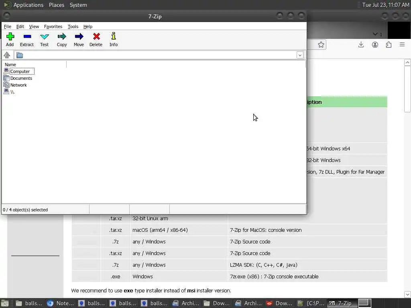Screen dimensions: 411x308
Task: Switch to first Archi... taskbar window
Action: (186, 303)
